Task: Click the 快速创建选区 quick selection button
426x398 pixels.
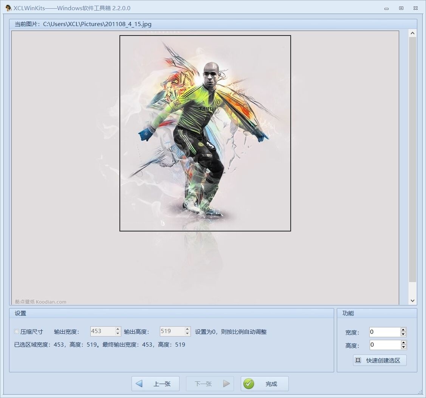Action: click(380, 360)
